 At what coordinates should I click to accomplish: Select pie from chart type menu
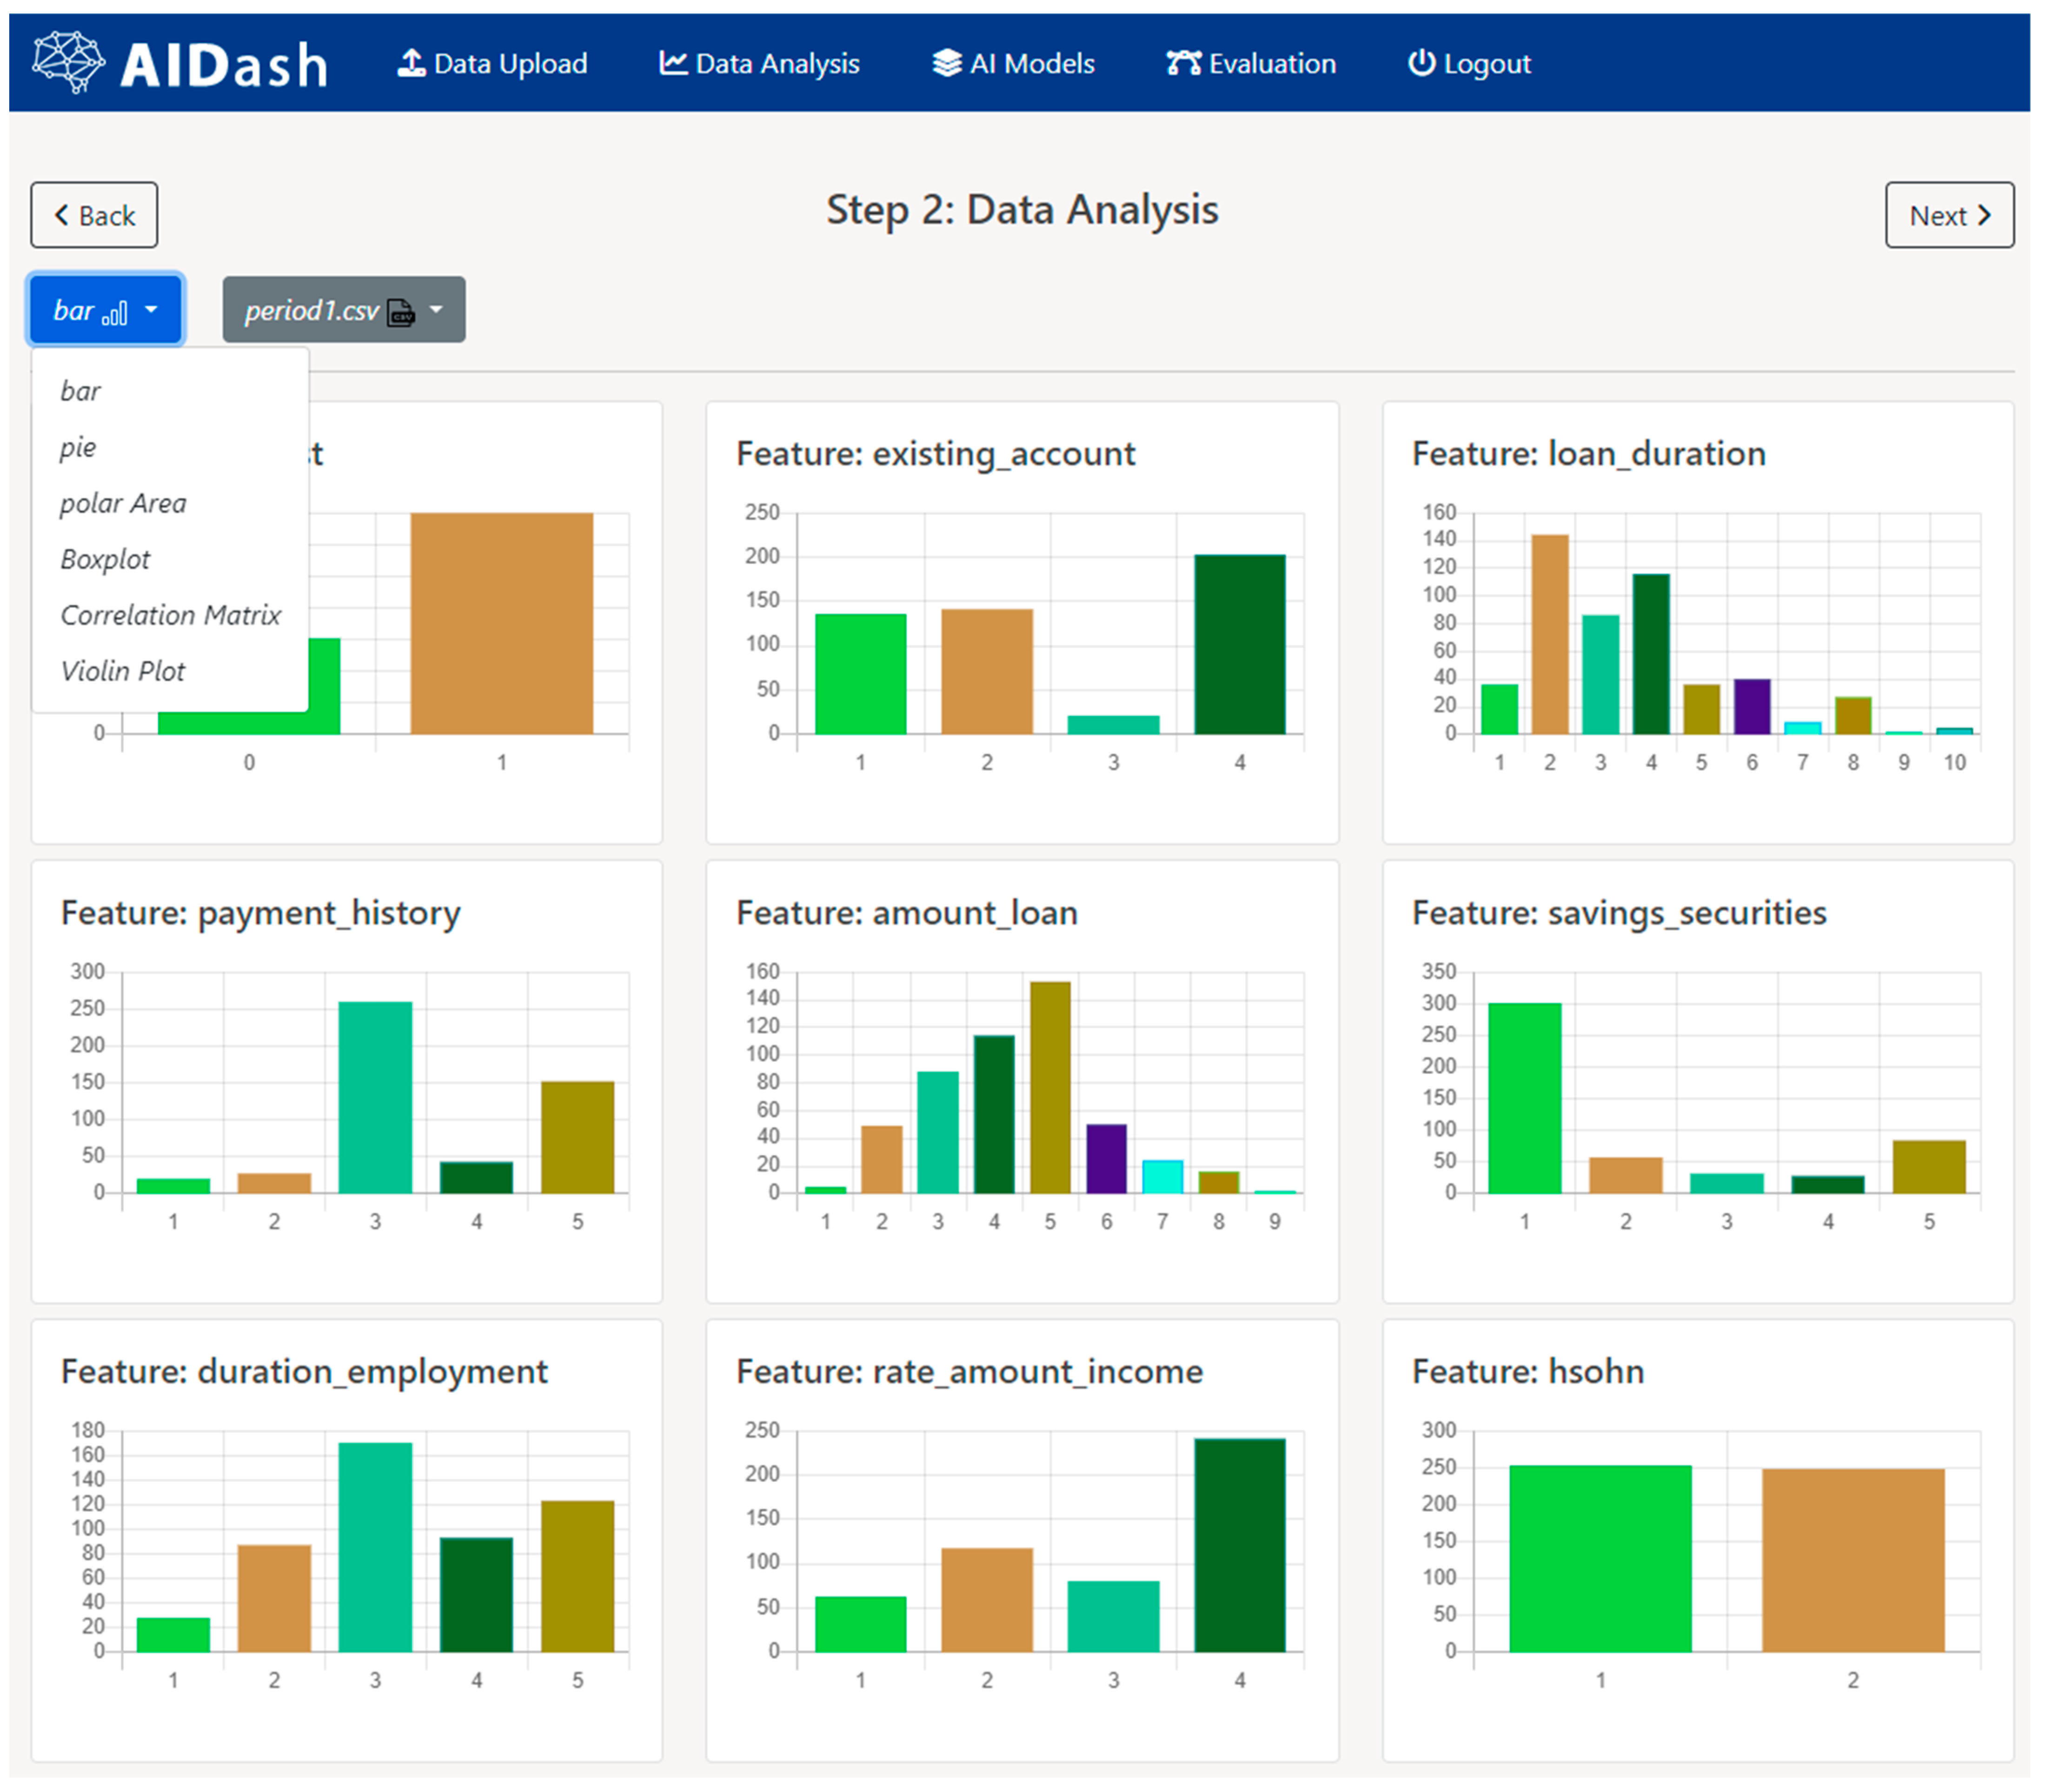(x=78, y=447)
